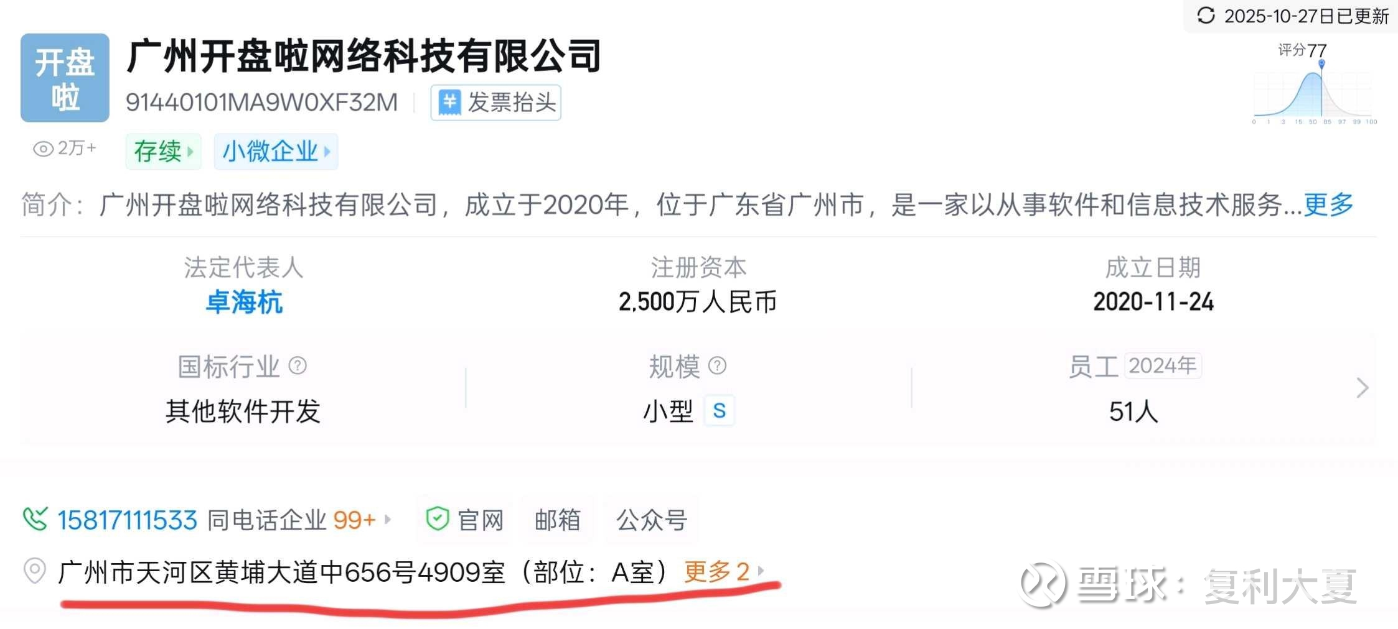Open the 邮箱 tab
This screenshot has width=1398, height=629.
click(558, 520)
